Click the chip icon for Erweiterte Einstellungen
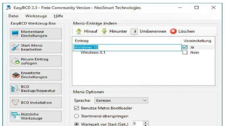The image size is (225, 126). (16, 75)
